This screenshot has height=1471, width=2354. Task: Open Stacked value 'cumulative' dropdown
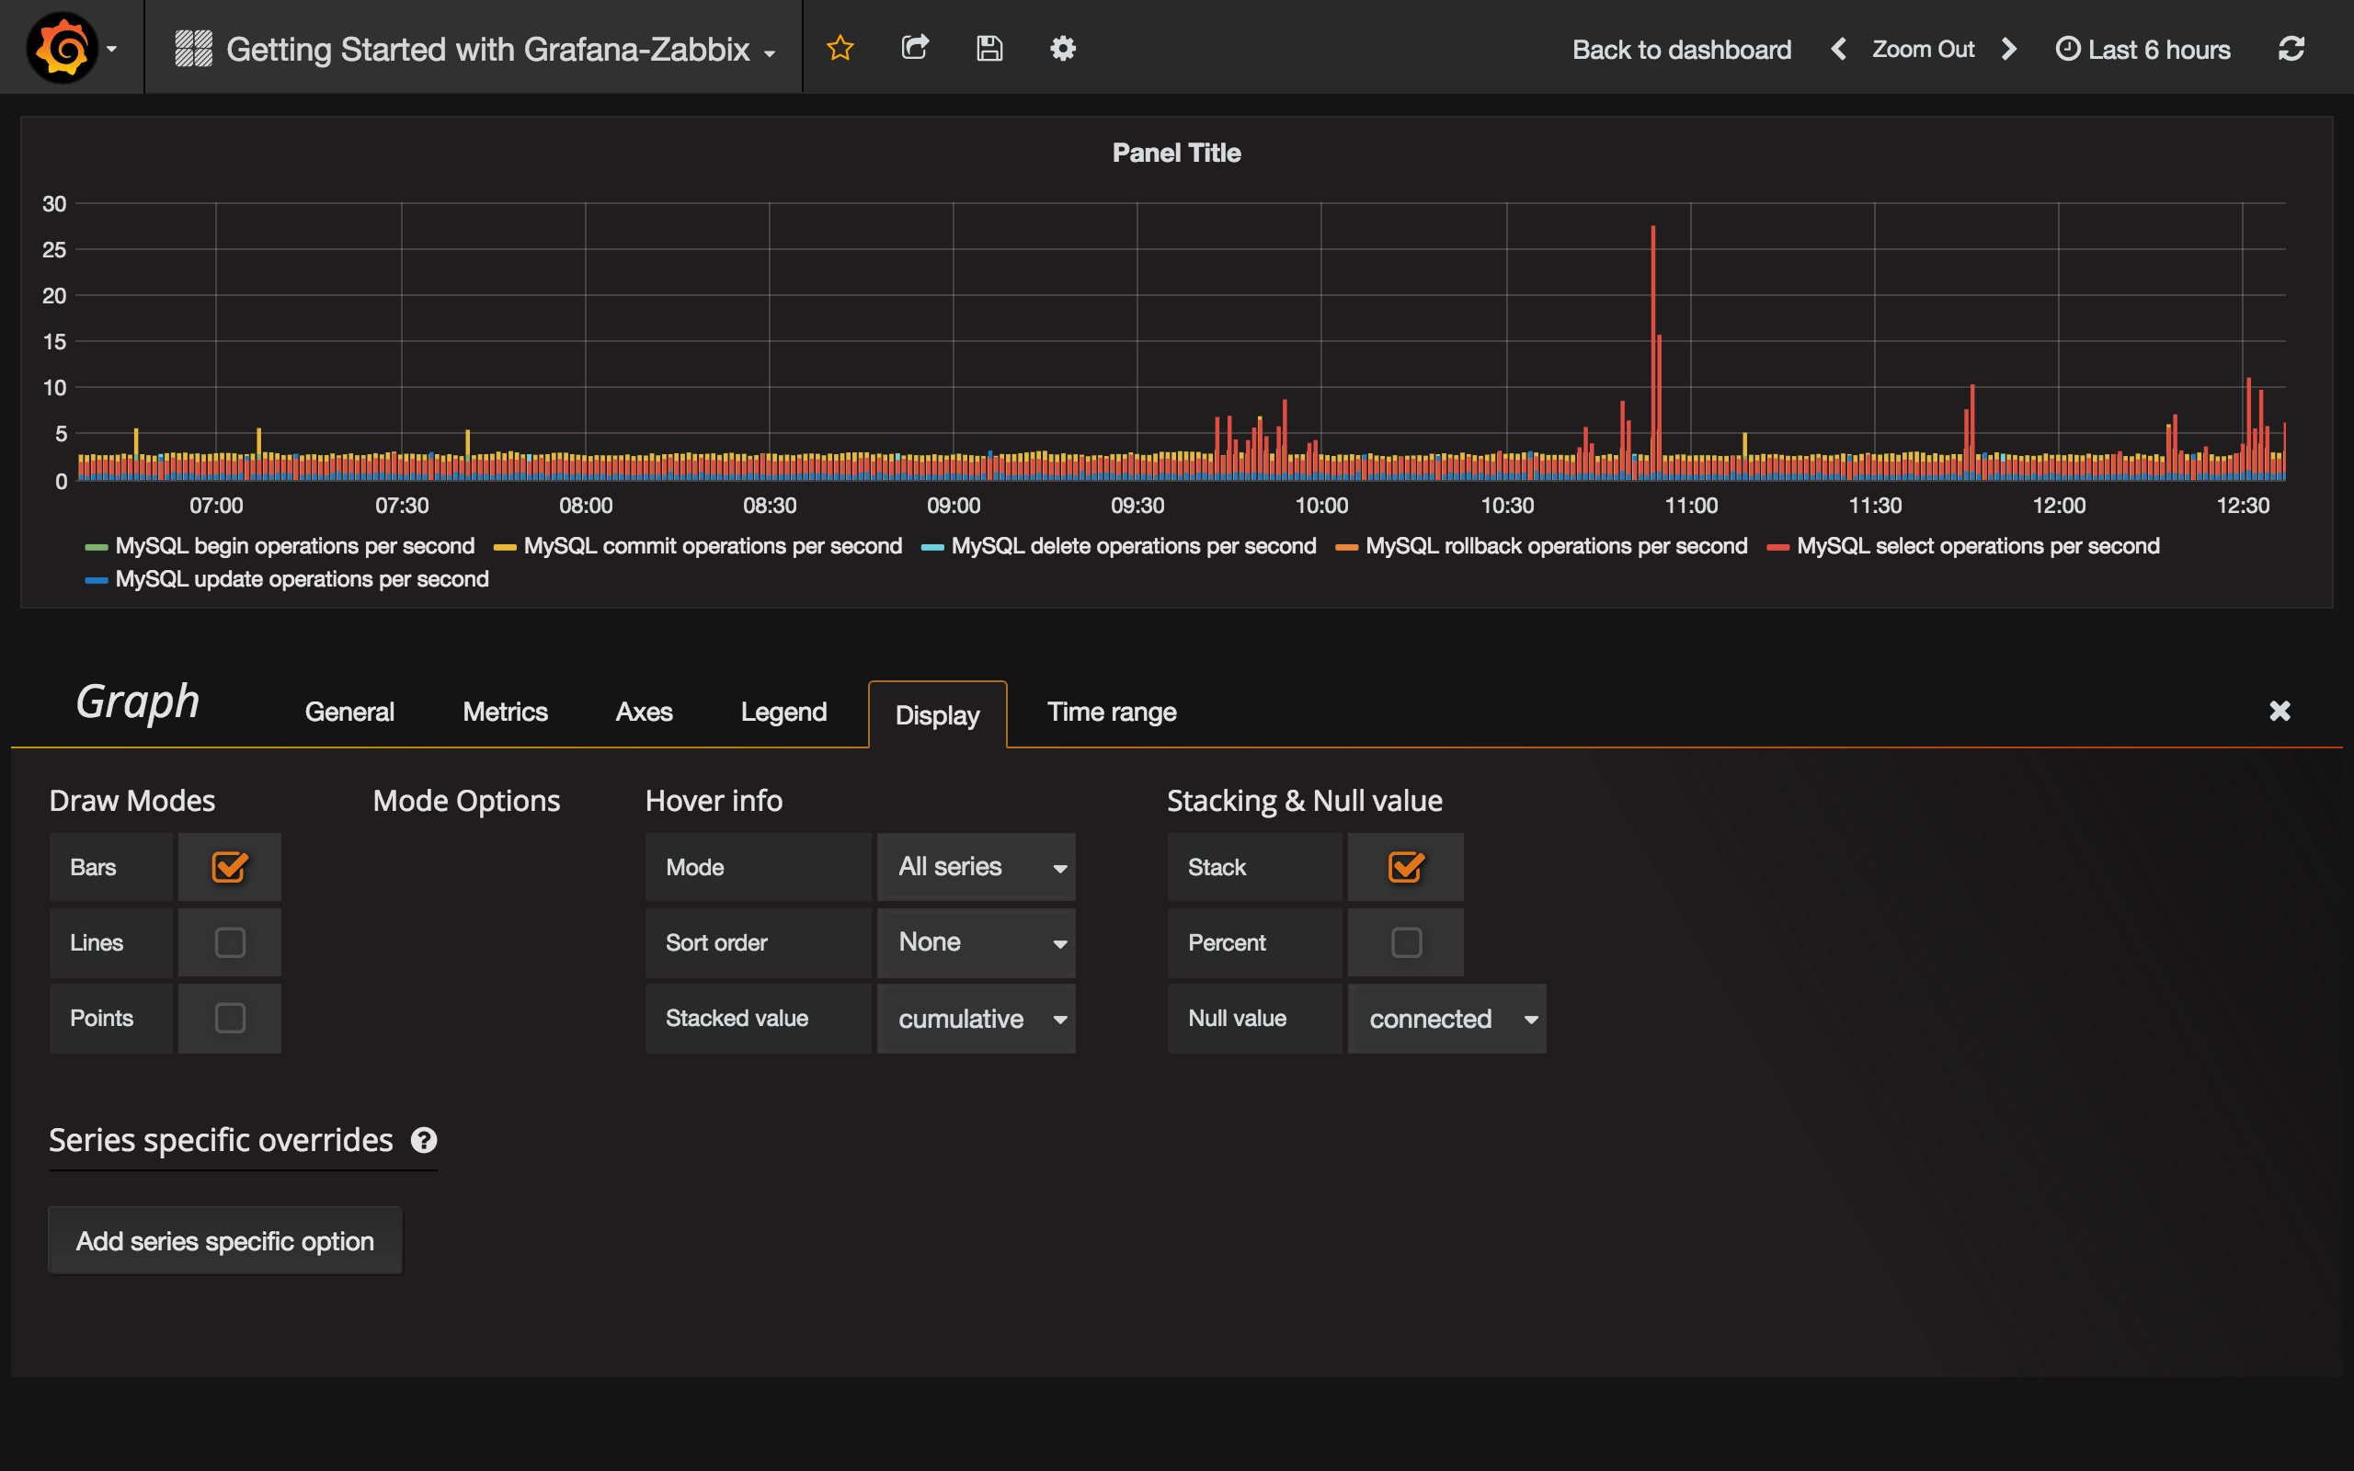coord(977,1019)
